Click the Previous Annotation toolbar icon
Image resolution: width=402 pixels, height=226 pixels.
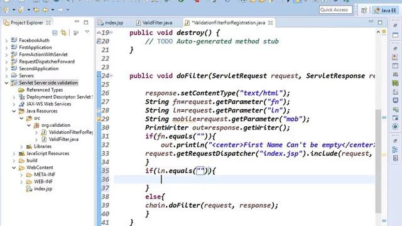[21, 10]
